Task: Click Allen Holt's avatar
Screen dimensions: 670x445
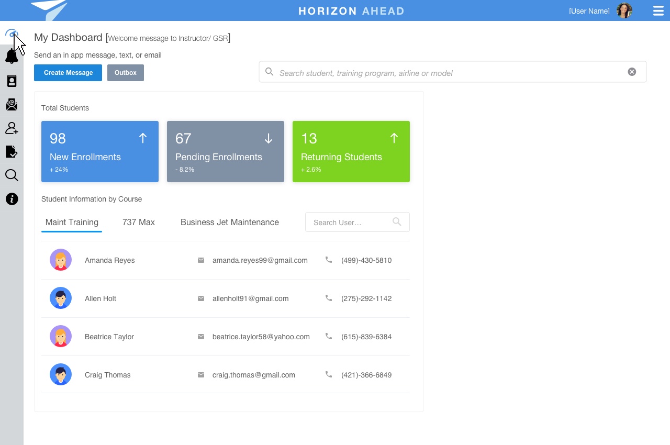Action: (x=61, y=298)
